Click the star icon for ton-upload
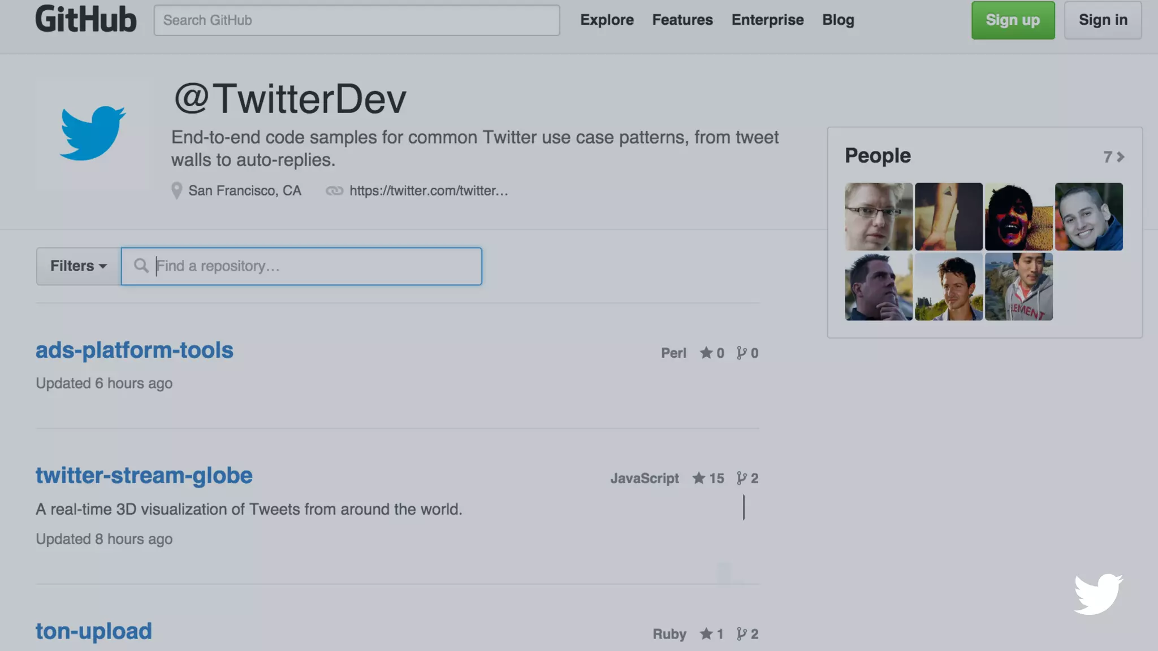Image resolution: width=1158 pixels, height=651 pixels. coord(706,634)
